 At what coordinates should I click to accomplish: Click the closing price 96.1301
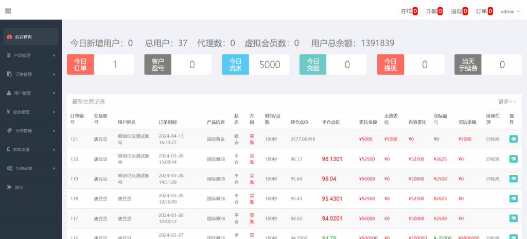(x=332, y=159)
